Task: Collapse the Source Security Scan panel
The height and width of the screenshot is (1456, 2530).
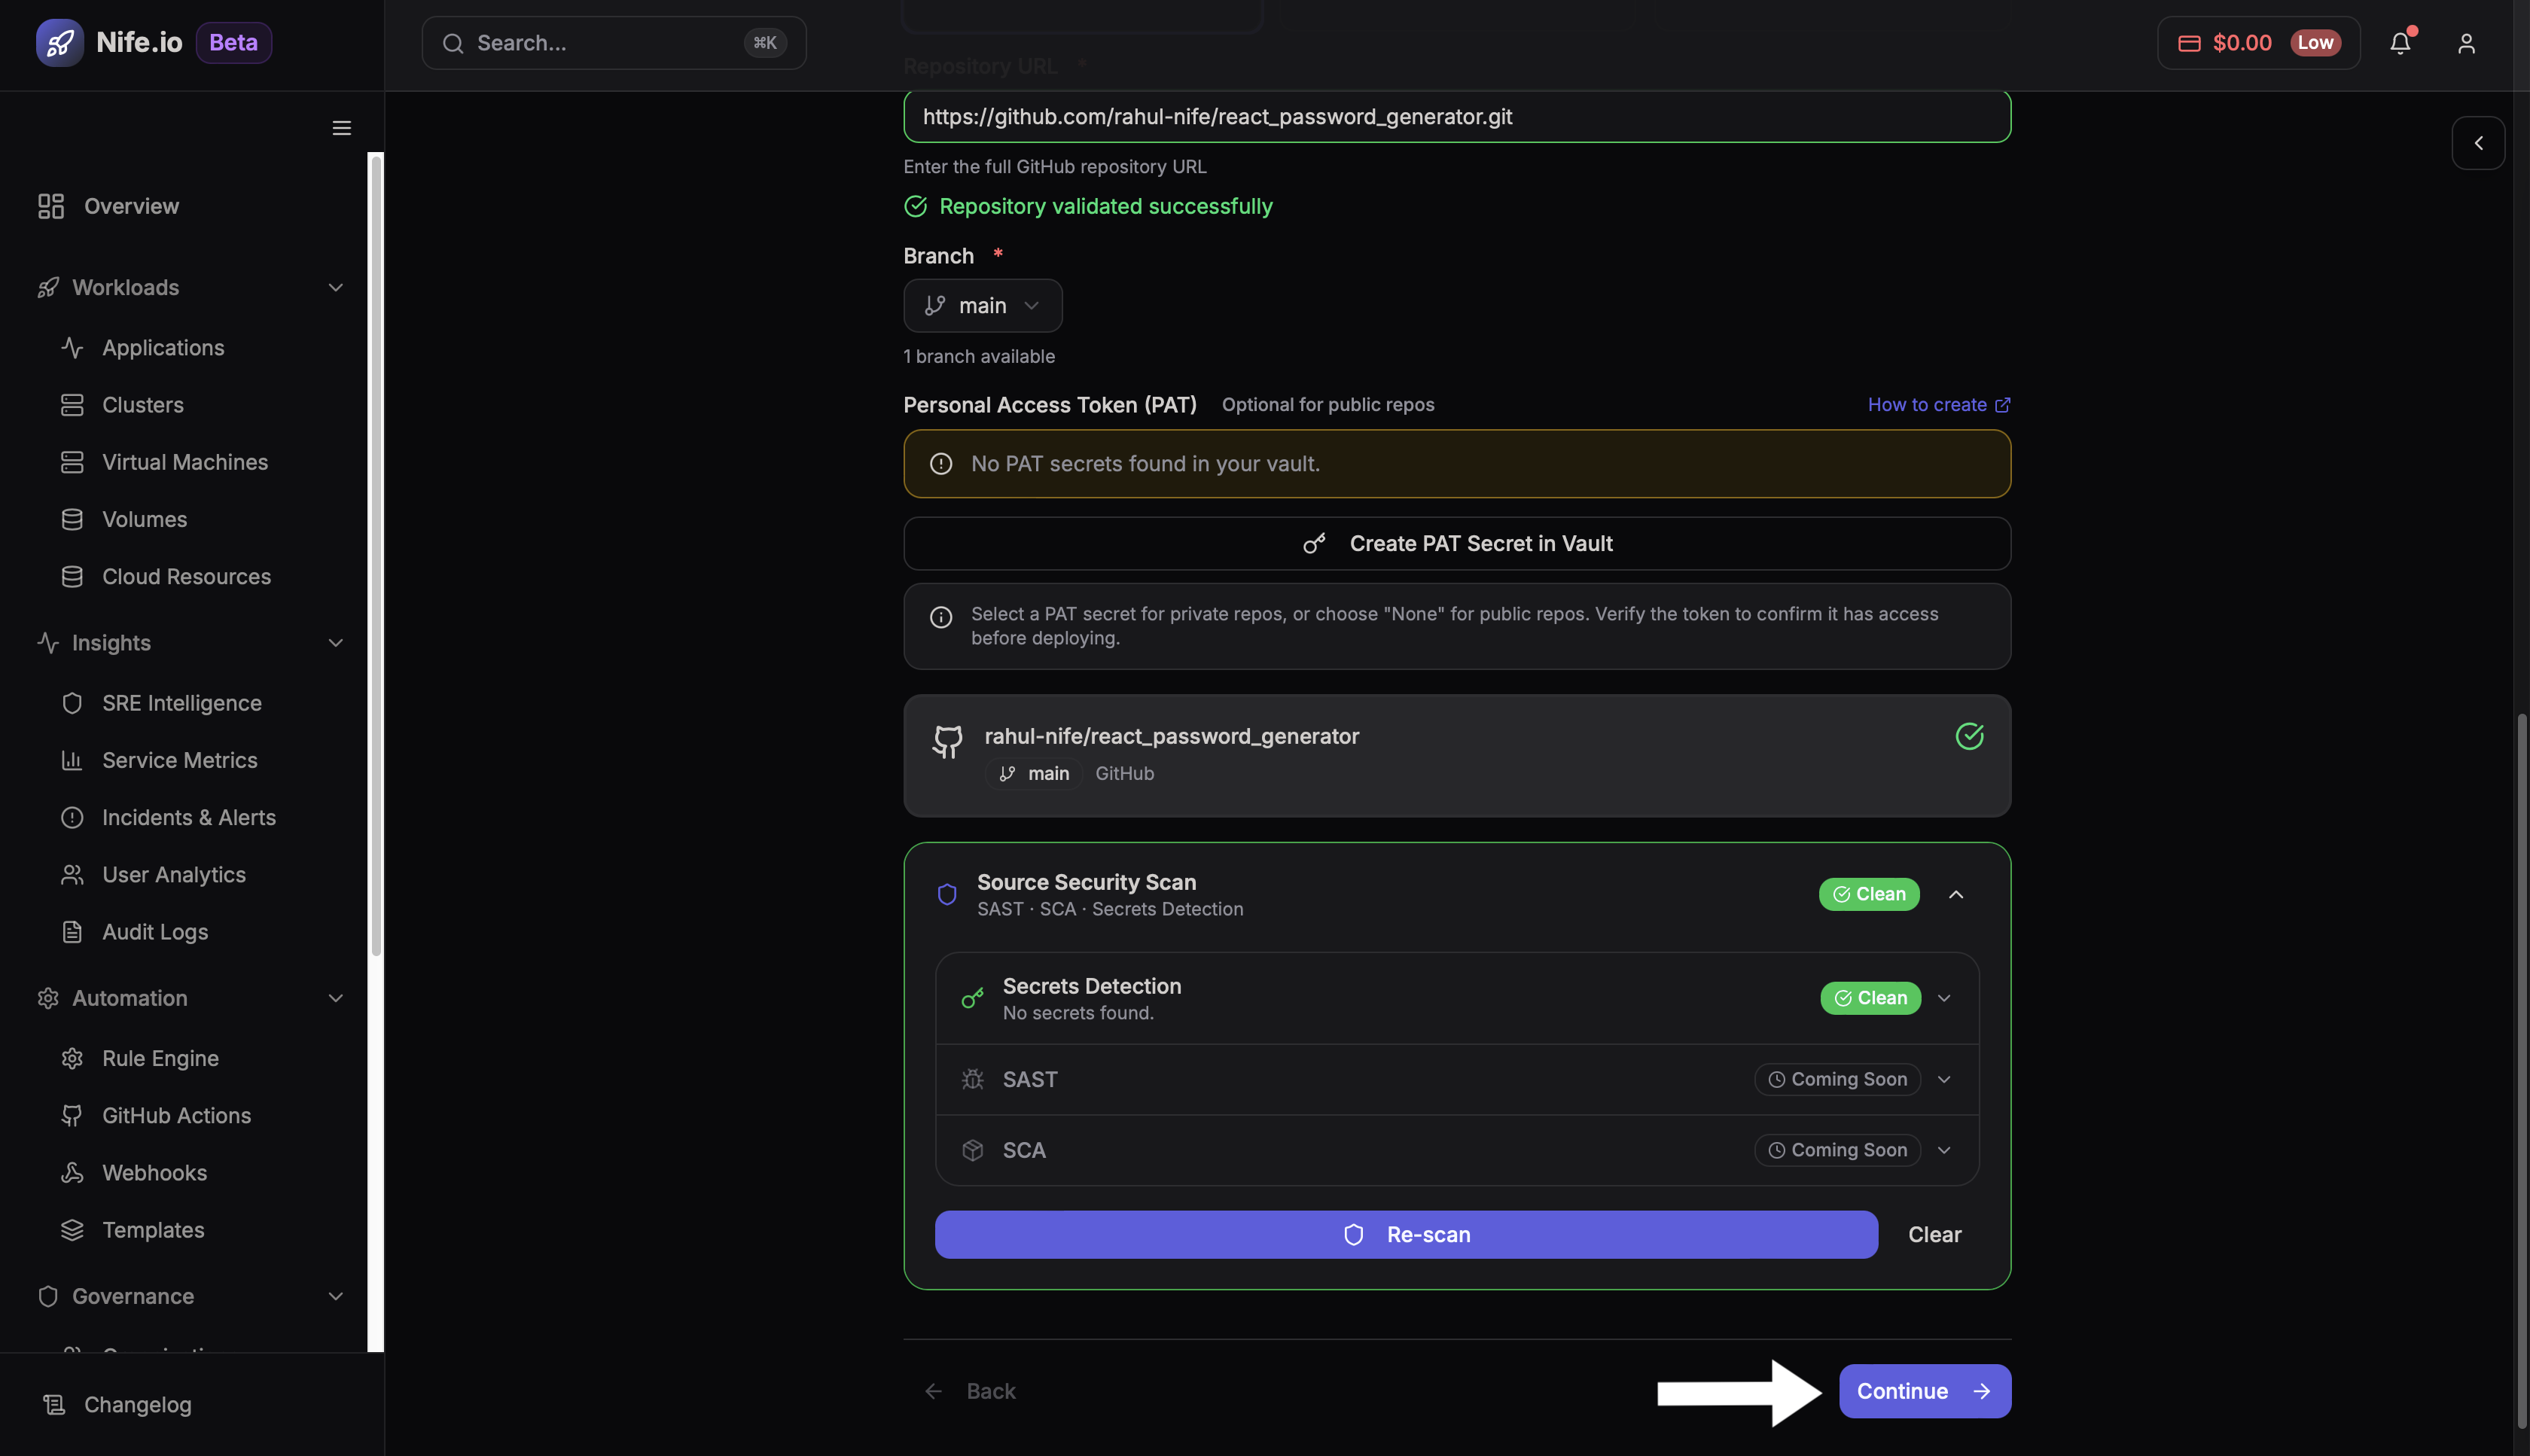Action: [x=1957, y=894]
